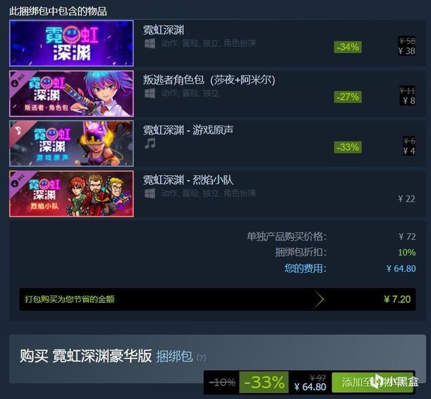
Task: Click the (?) help icon beside 捆绑包
Action: (201, 358)
